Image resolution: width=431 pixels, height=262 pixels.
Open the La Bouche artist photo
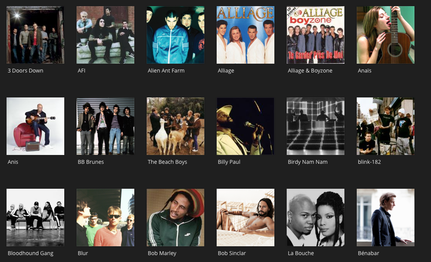316,218
